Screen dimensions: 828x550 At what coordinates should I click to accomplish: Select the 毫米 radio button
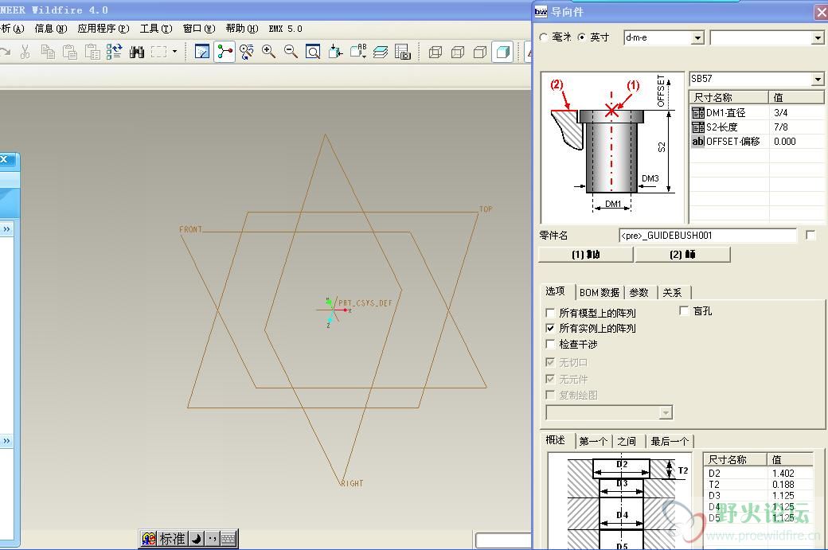[x=544, y=37]
